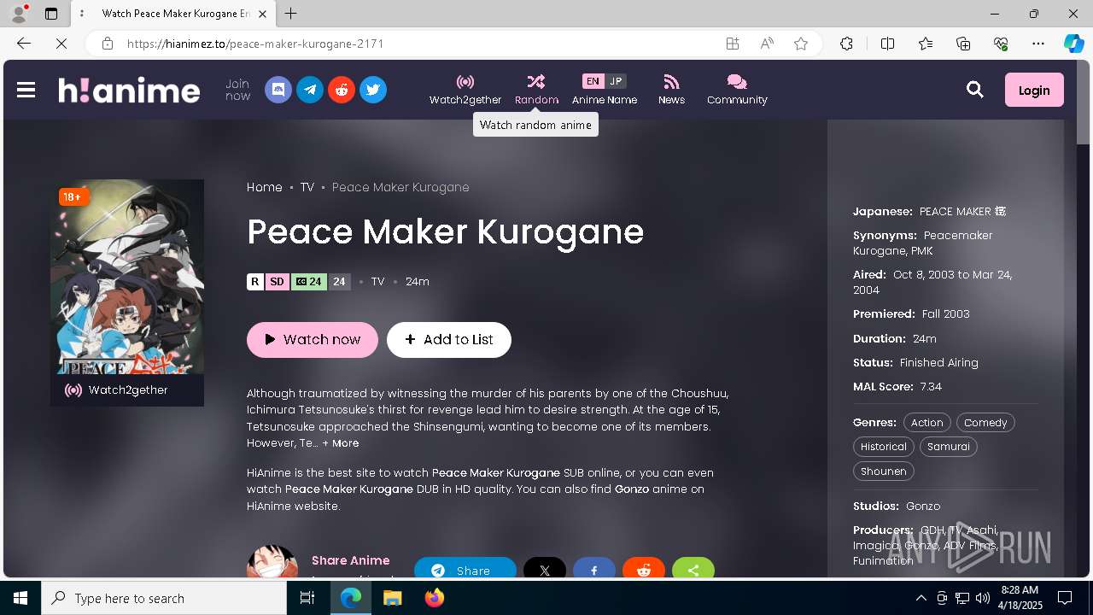Share anime via Telegram Share button

coord(465,570)
